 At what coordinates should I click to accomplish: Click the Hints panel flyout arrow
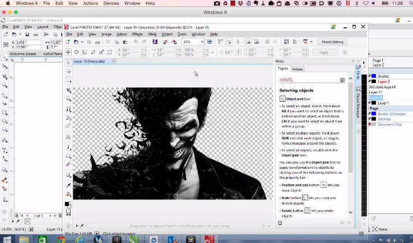353,61
